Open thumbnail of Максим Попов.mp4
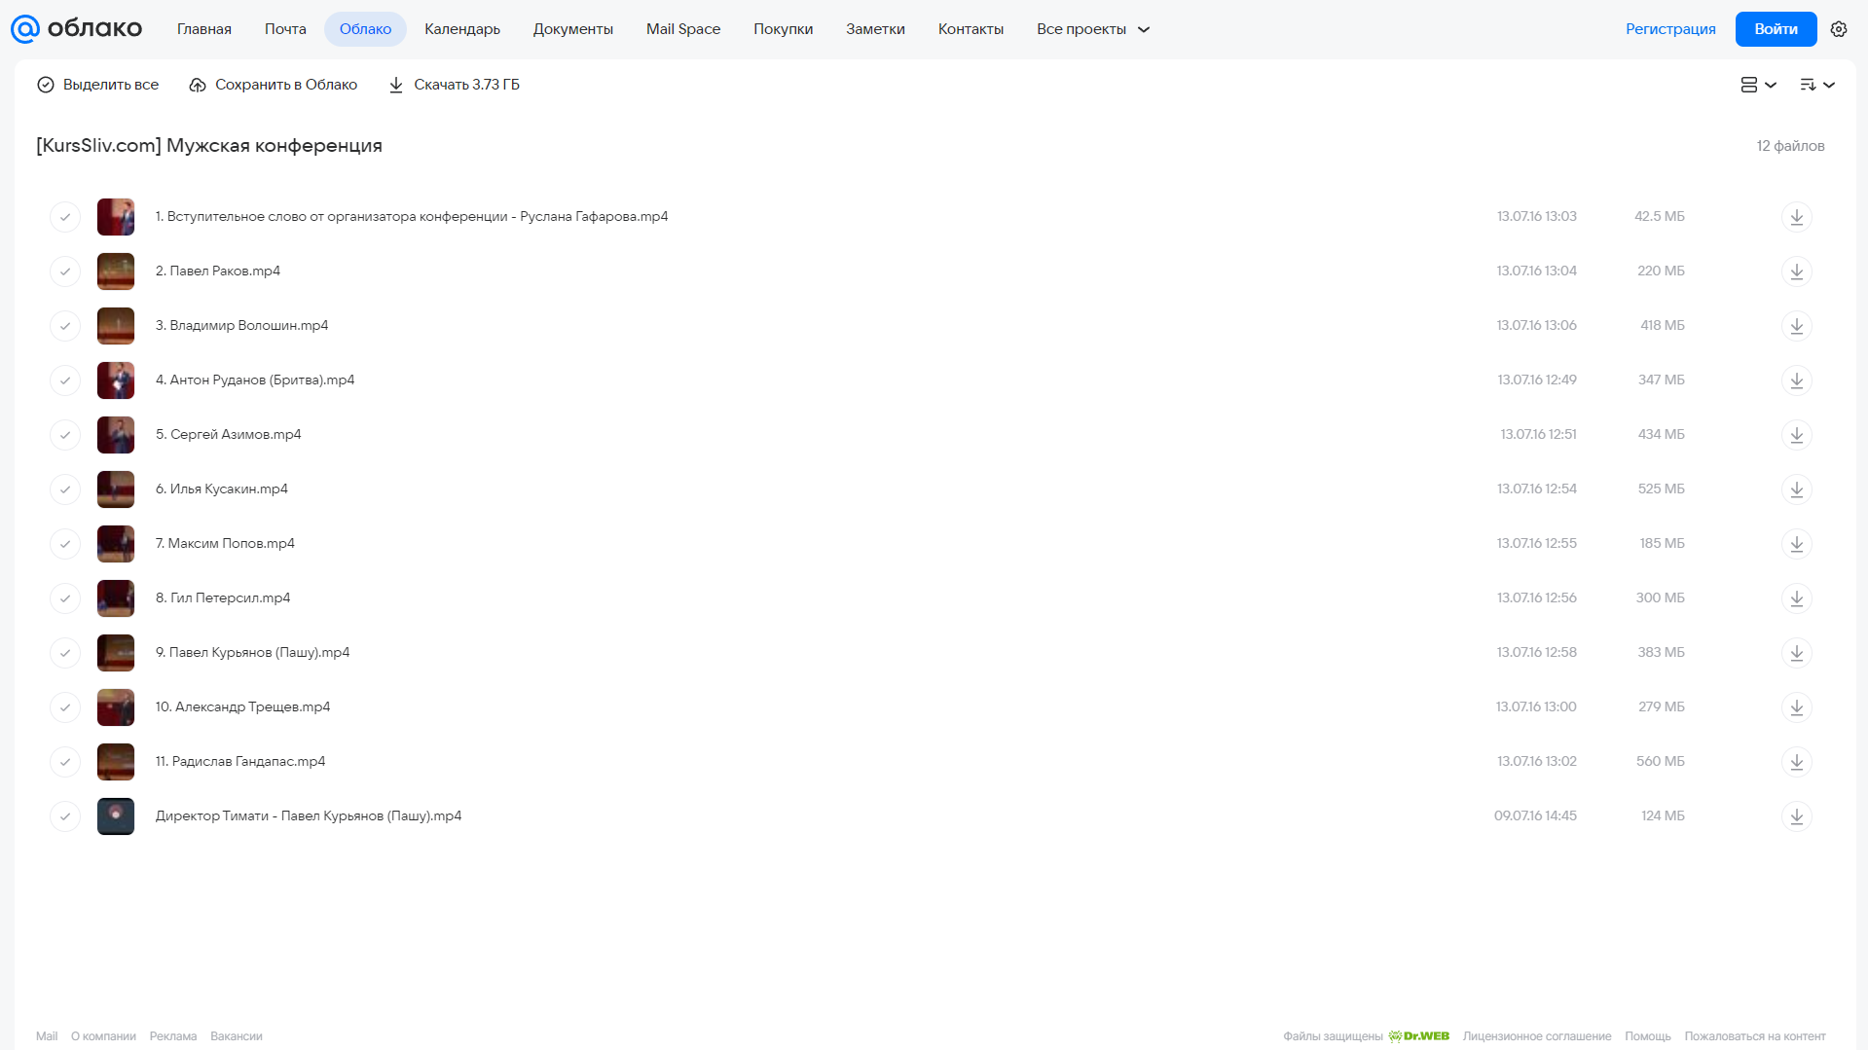The height and width of the screenshot is (1050, 1868). coord(116,544)
